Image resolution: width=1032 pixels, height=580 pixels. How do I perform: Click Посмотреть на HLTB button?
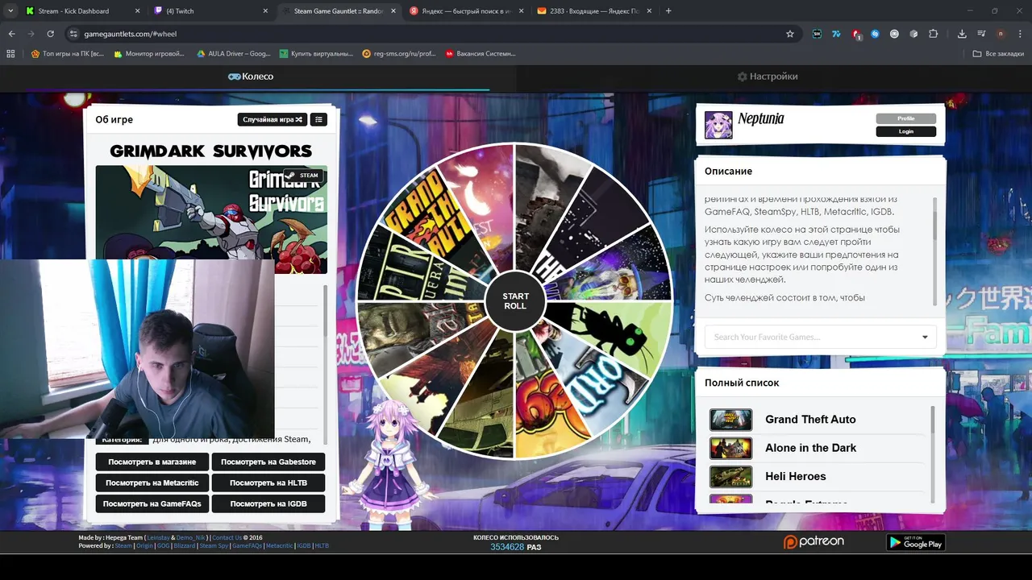[268, 483]
